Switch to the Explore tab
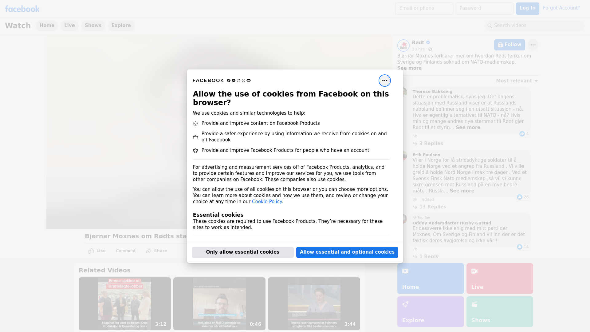 [x=121, y=26]
